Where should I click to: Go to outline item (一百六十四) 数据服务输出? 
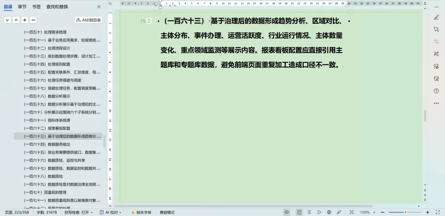47,144
